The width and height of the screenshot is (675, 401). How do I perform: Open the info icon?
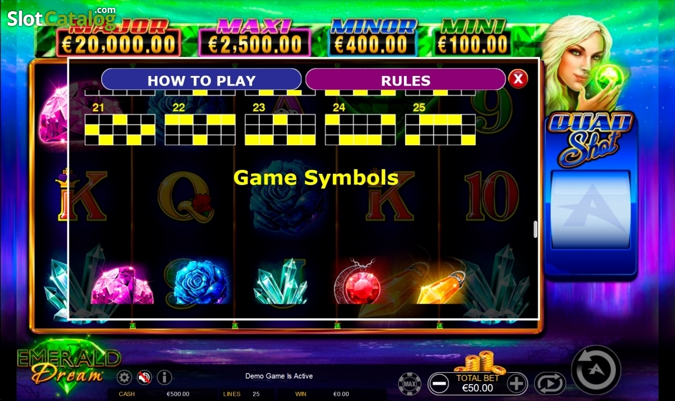(164, 377)
